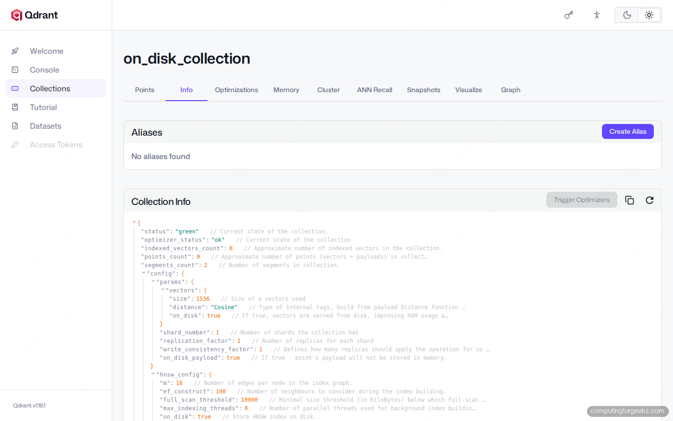Click the "write_consistency_factor" line
The height and width of the screenshot is (421, 673).
(x=211, y=349)
